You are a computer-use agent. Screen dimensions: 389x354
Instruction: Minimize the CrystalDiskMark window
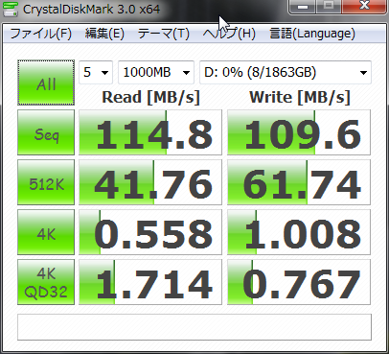point(302,7)
